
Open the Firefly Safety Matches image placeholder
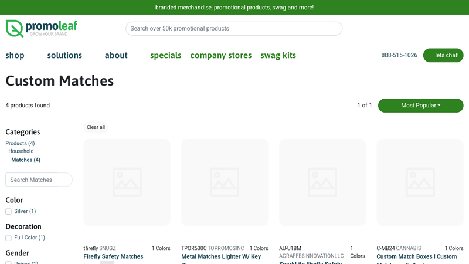click(x=127, y=182)
